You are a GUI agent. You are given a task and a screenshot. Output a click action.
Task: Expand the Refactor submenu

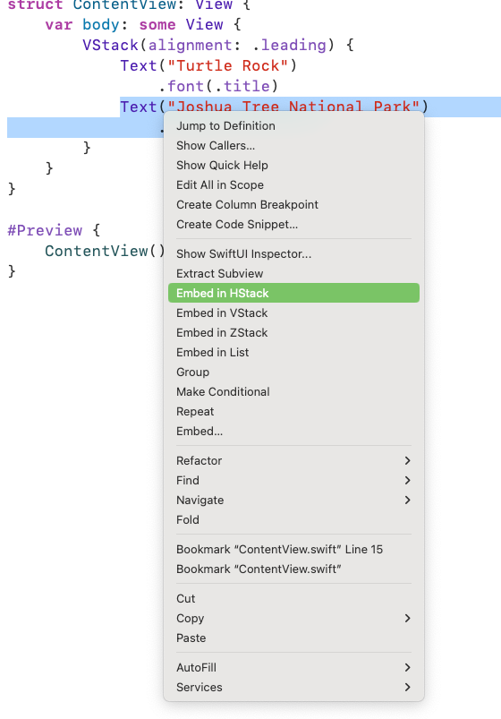293,460
